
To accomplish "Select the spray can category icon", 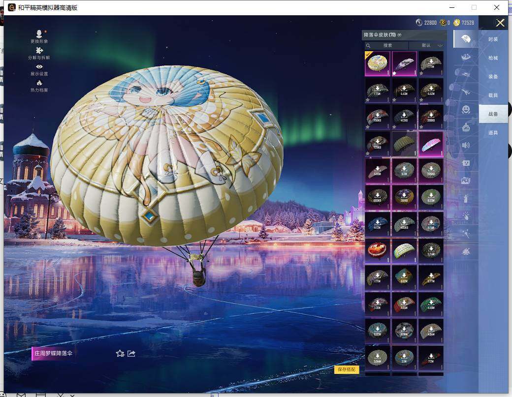I will (x=466, y=198).
